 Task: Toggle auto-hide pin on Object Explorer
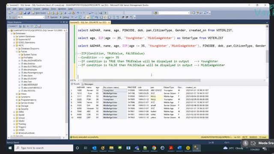(x=64, y=22)
